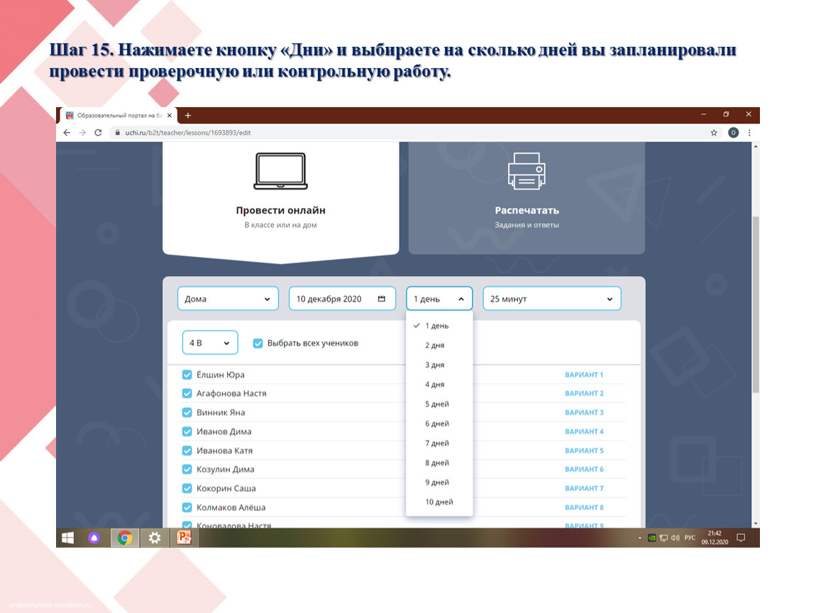Go back using browser back arrow
Screen dimensions: 816x613
tap(67, 133)
